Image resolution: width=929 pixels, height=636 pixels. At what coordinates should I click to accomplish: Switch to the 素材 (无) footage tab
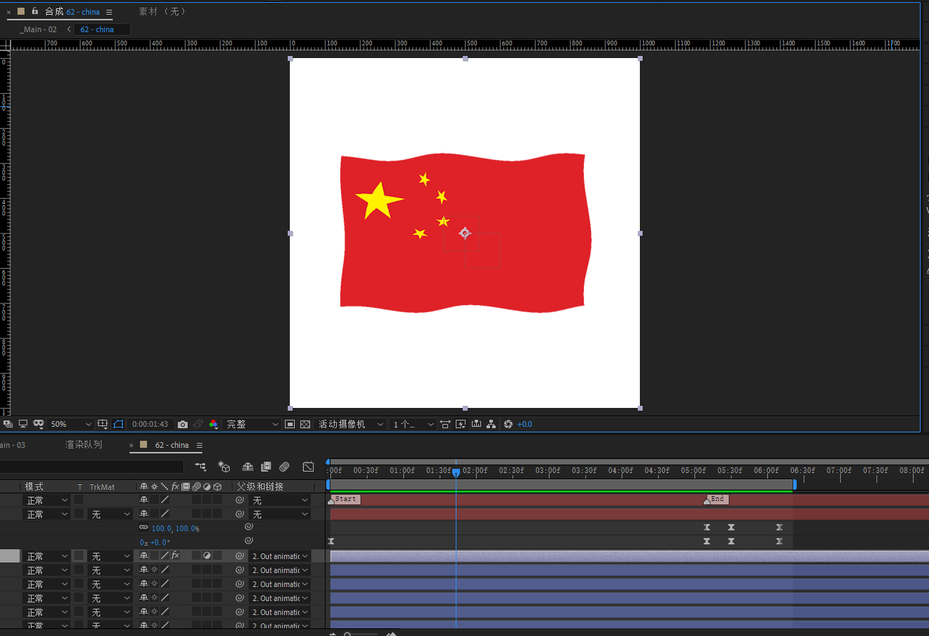162,12
